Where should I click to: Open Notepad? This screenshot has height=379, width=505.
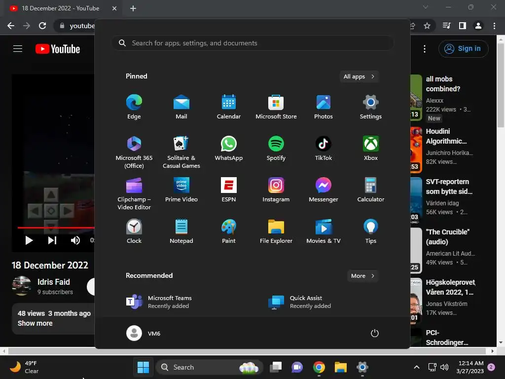(x=181, y=231)
